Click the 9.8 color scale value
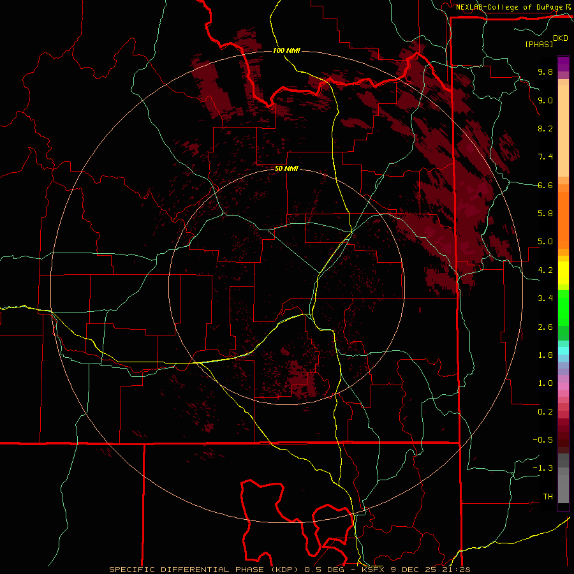 click(545, 71)
